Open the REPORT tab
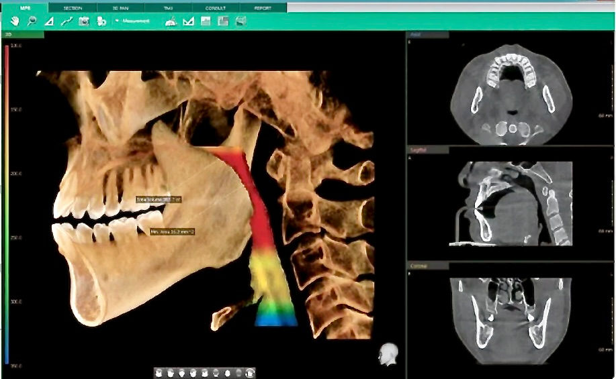 263,8
